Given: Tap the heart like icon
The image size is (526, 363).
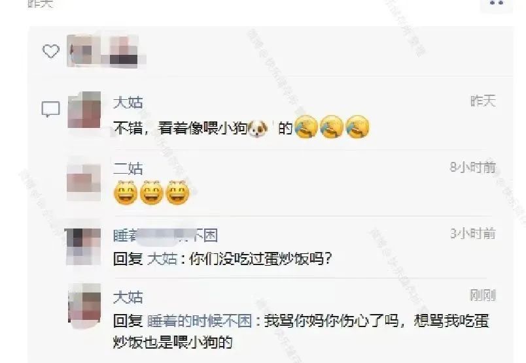Looking at the screenshot, I should 50,51.
